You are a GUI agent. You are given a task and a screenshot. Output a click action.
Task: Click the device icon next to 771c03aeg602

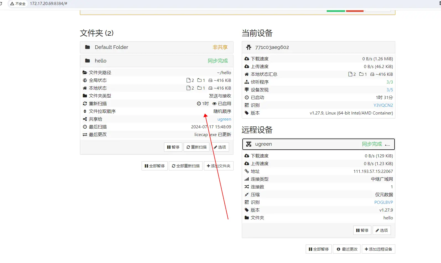tap(249, 48)
